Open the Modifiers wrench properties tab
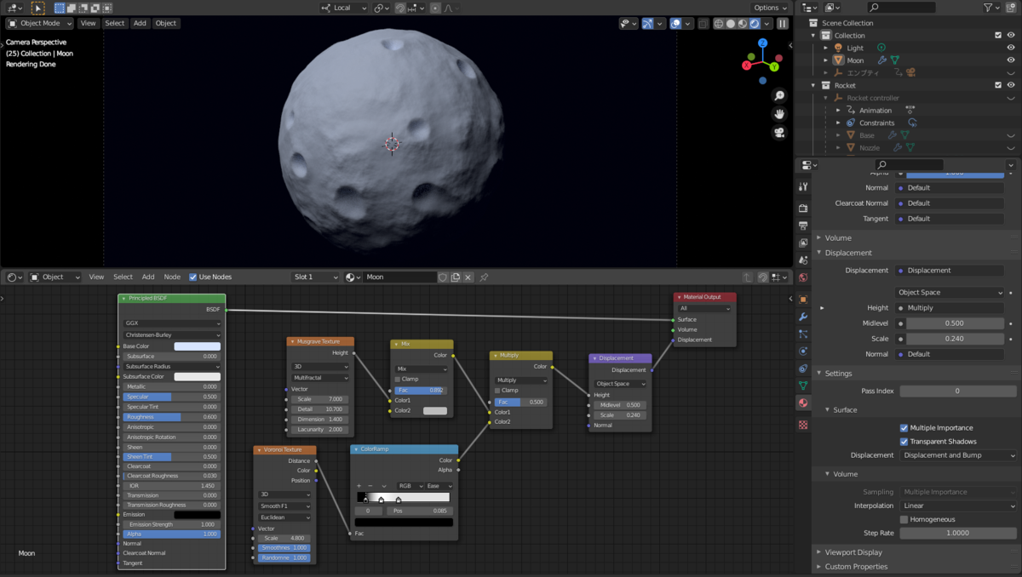This screenshot has height=577, width=1022. click(803, 317)
